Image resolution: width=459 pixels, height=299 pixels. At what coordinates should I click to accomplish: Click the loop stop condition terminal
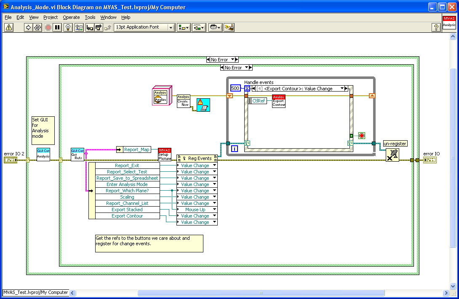(361, 135)
